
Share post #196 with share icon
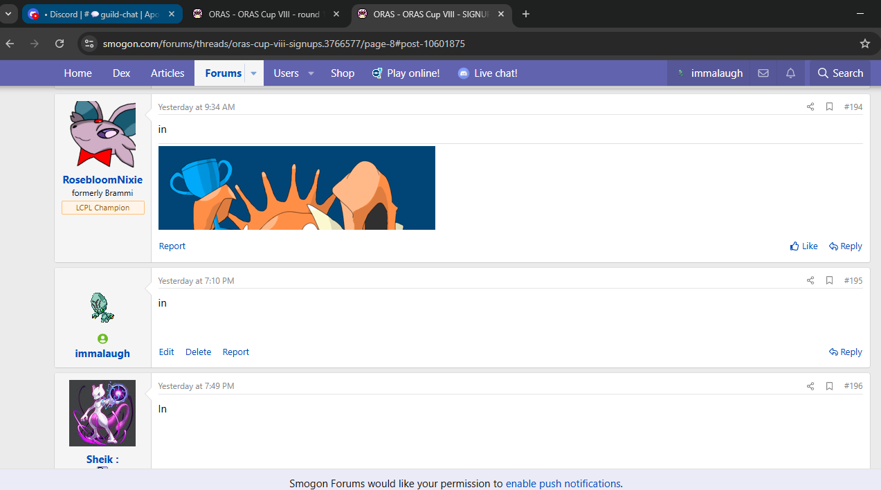(810, 385)
